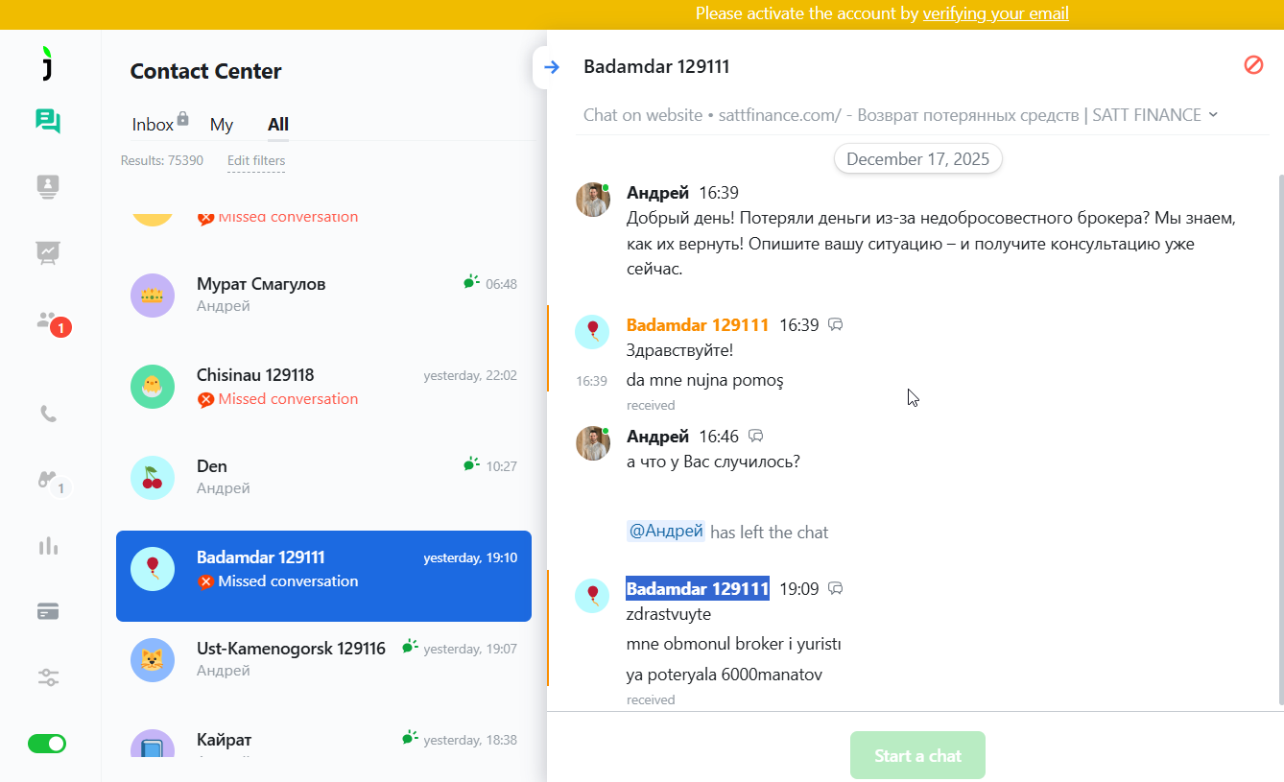Click the block visitor icon in chat header

coord(1253,65)
